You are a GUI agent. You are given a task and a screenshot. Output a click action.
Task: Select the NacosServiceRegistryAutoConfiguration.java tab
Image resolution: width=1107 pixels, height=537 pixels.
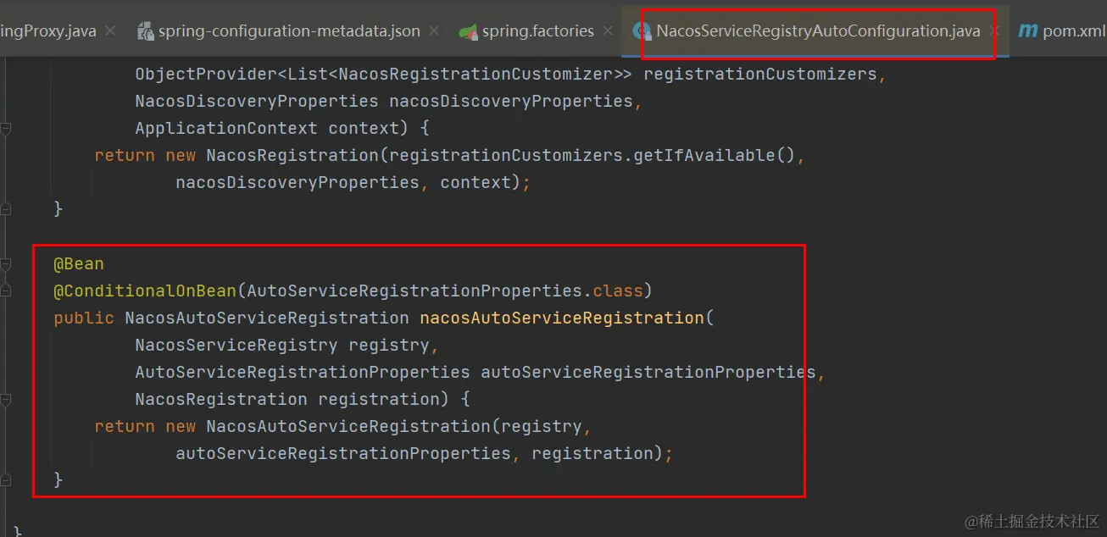click(818, 31)
